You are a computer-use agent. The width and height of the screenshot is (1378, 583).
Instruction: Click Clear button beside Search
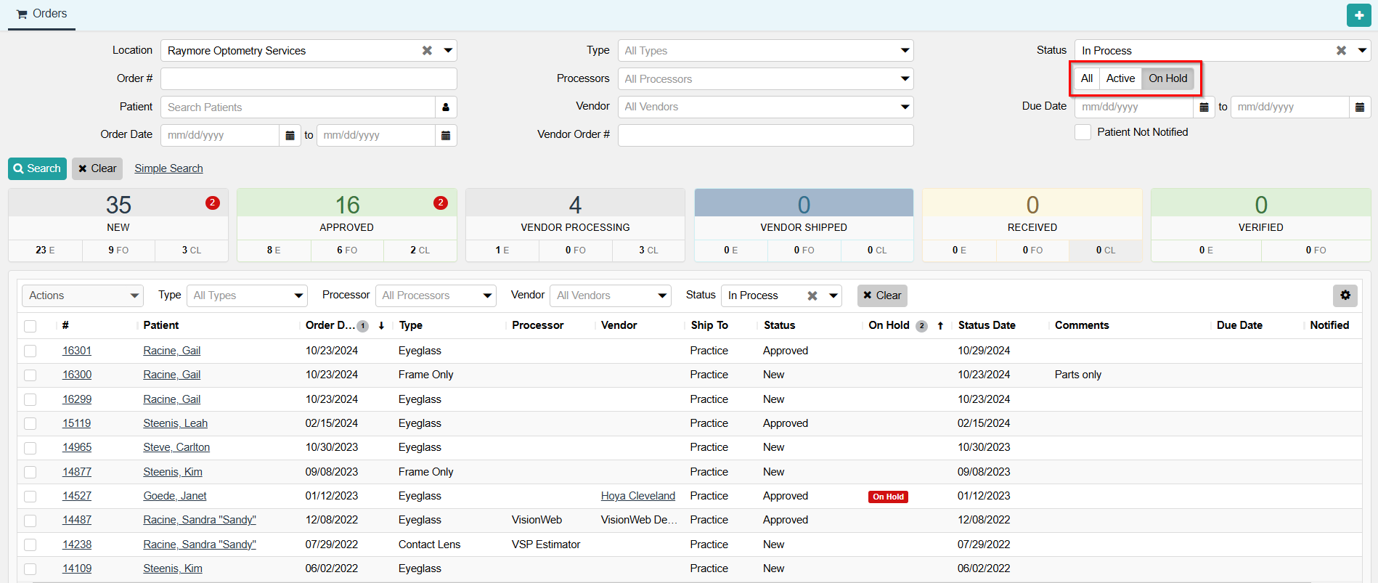pos(97,168)
